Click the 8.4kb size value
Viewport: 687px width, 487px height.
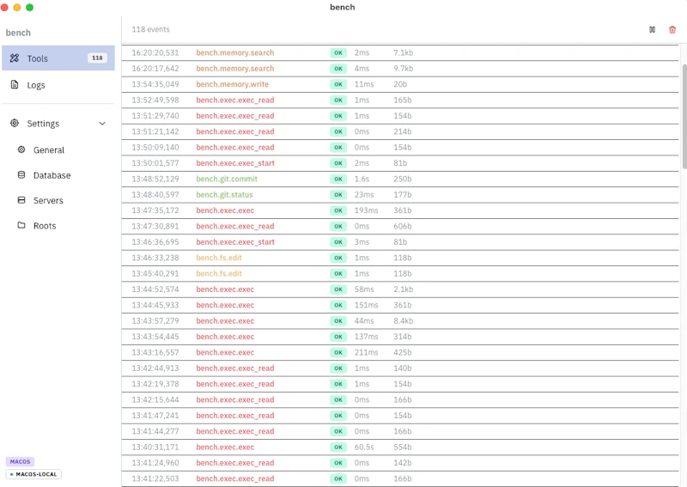403,321
